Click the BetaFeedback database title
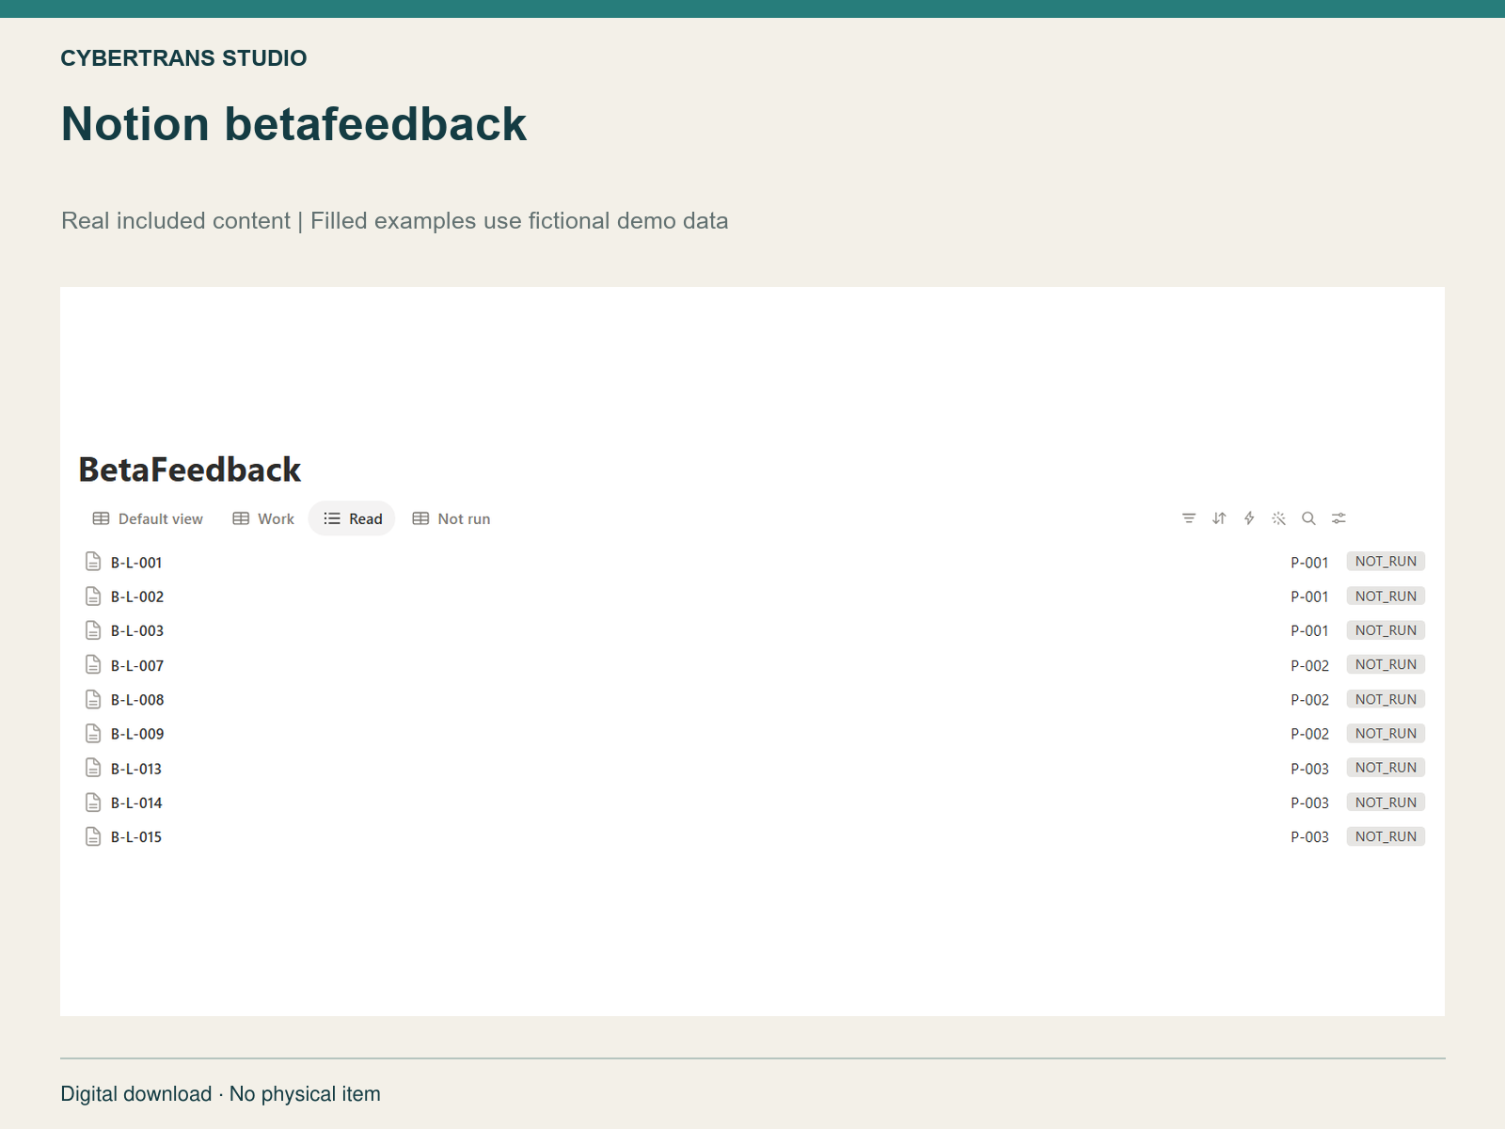The height and width of the screenshot is (1129, 1505). (x=189, y=469)
